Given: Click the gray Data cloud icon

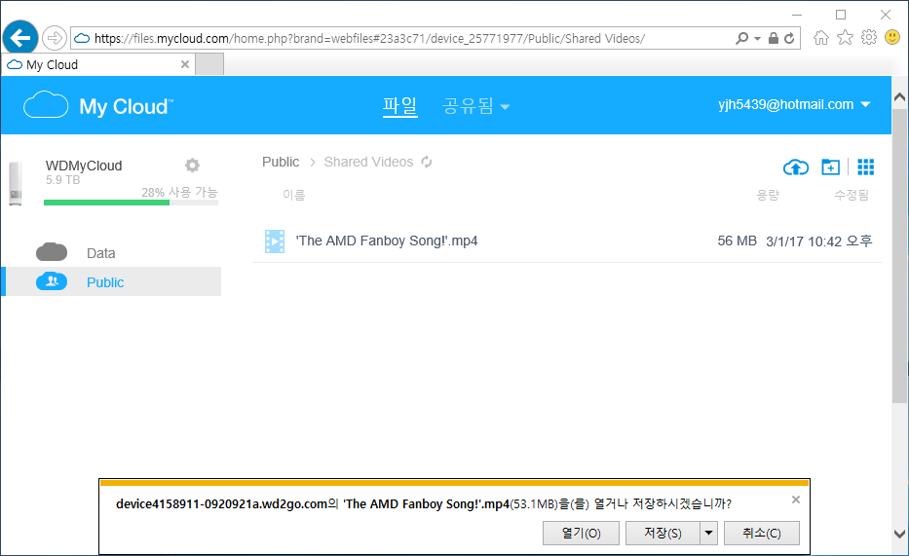Looking at the screenshot, I should pos(52,252).
